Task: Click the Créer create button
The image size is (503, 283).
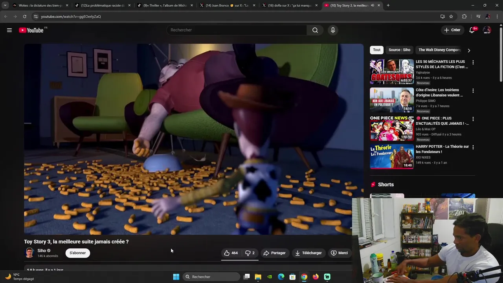Action: pos(452,30)
